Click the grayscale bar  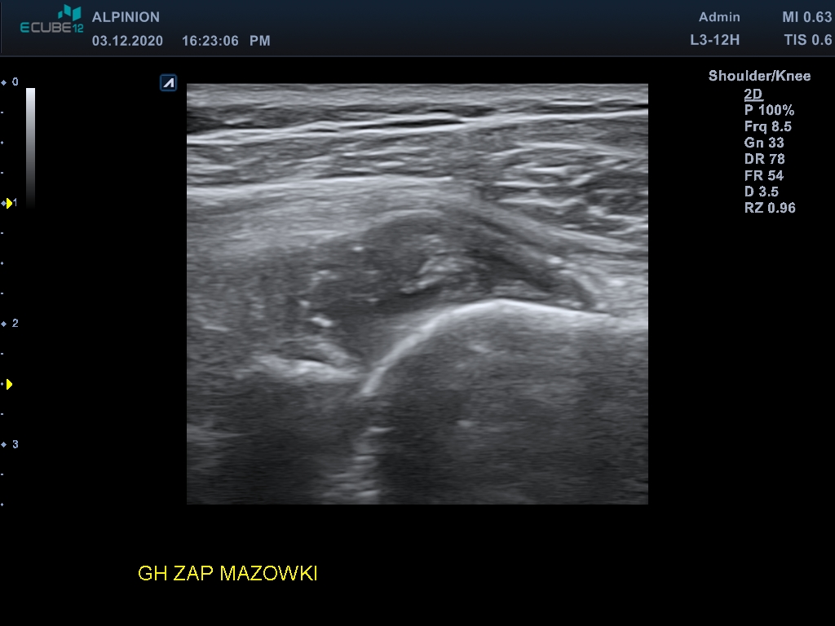[31, 148]
